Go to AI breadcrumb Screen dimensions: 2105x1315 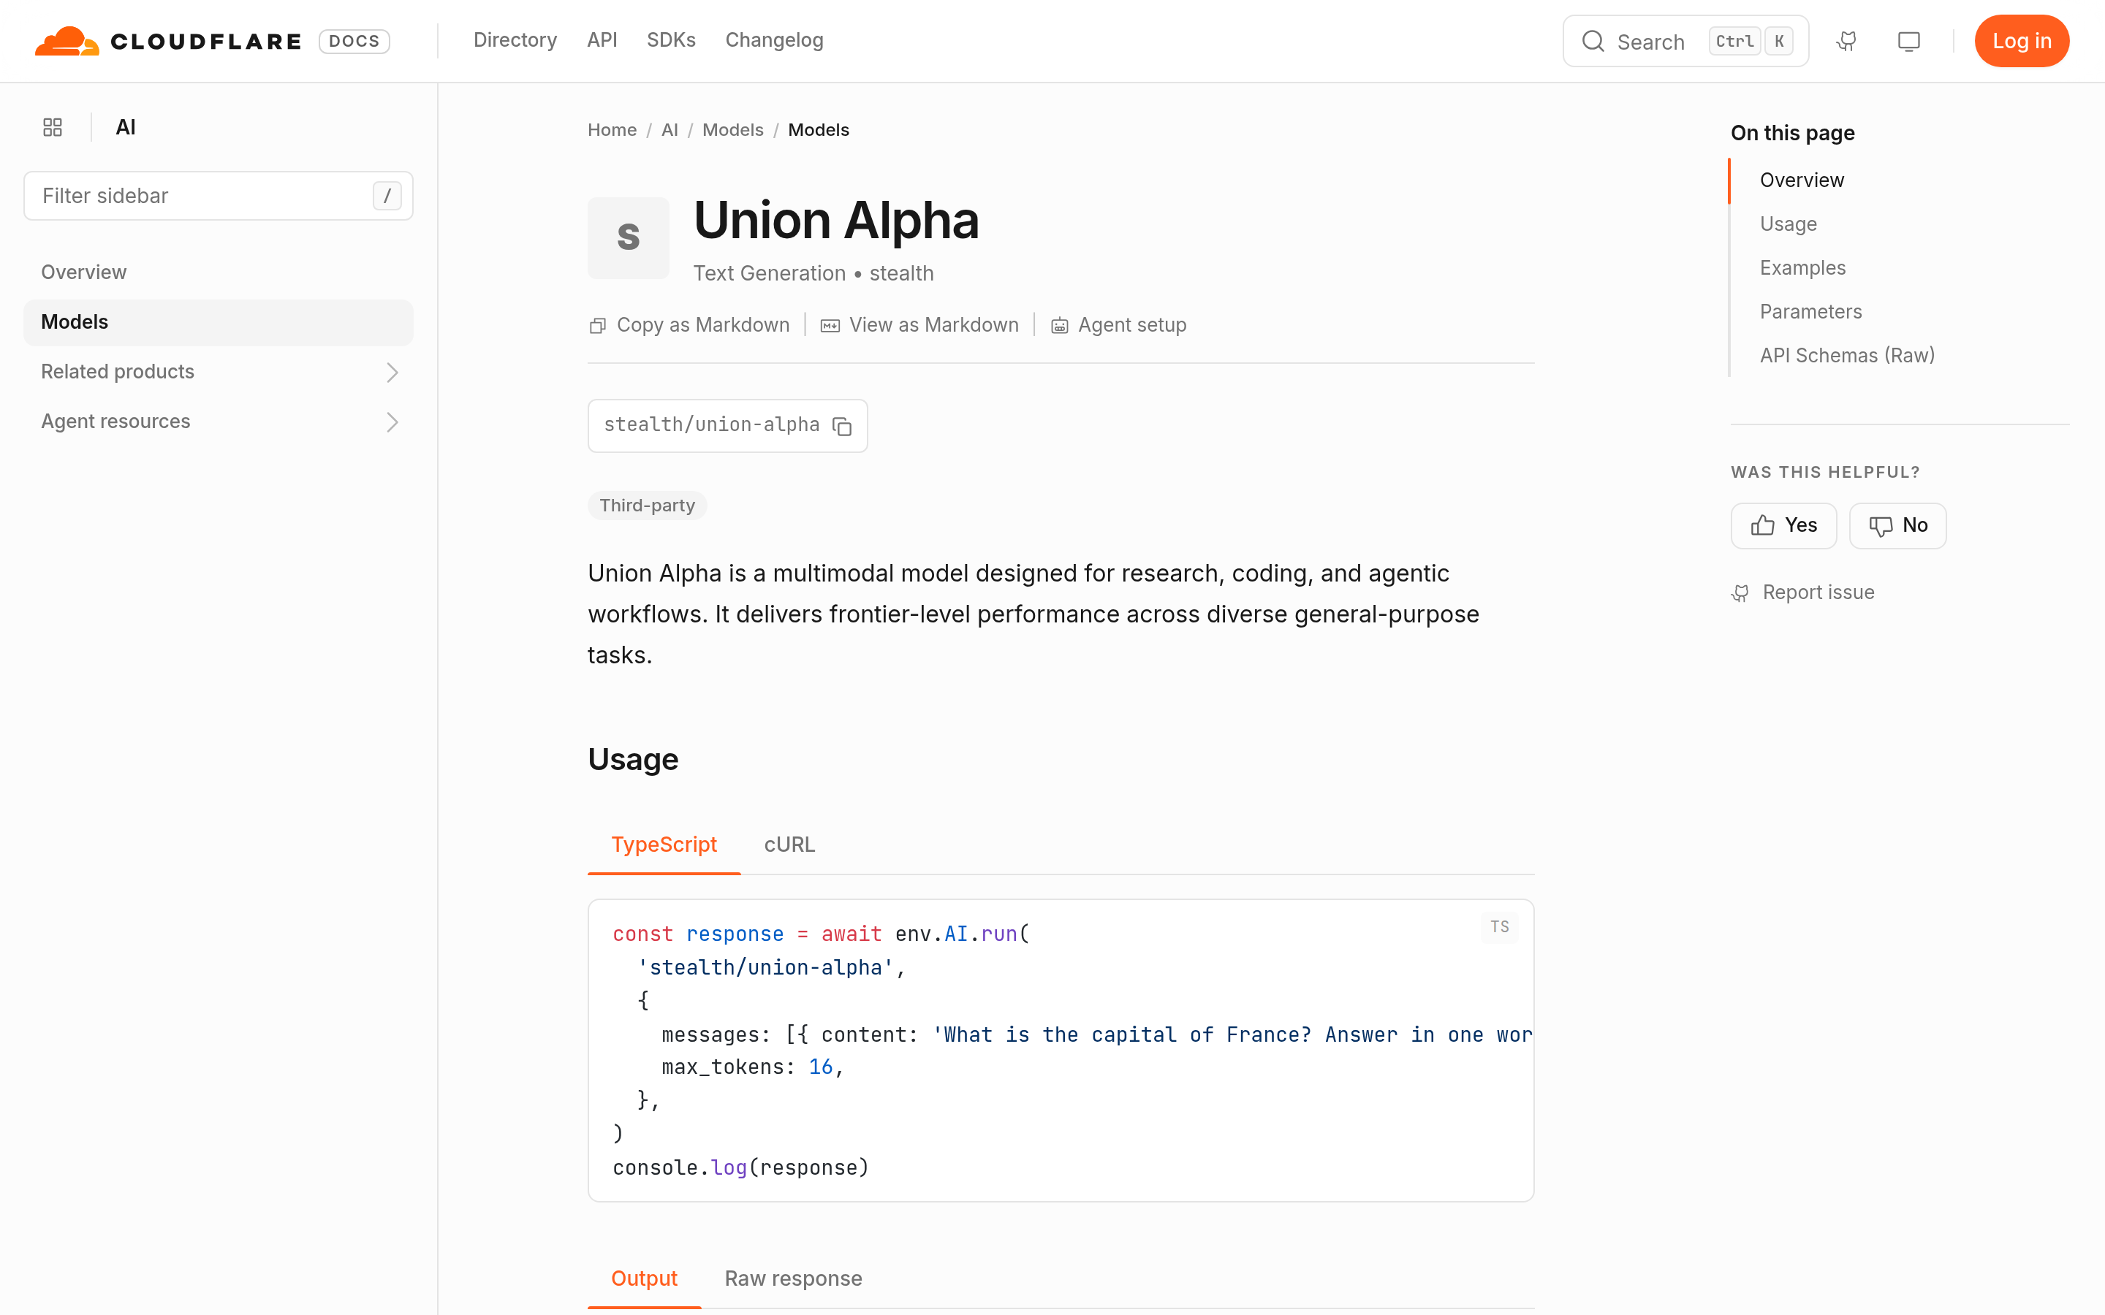[670, 129]
